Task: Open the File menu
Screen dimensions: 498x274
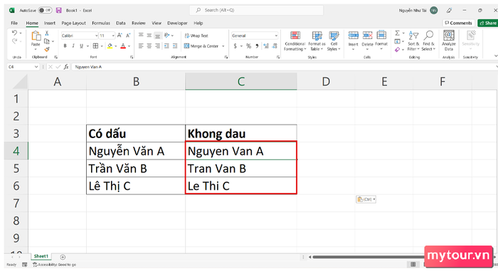Action: coord(14,23)
